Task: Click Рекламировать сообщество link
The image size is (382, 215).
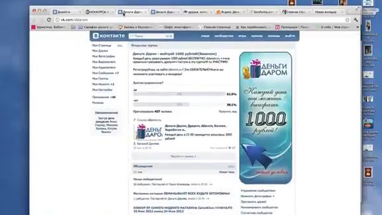Action: click(260, 207)
